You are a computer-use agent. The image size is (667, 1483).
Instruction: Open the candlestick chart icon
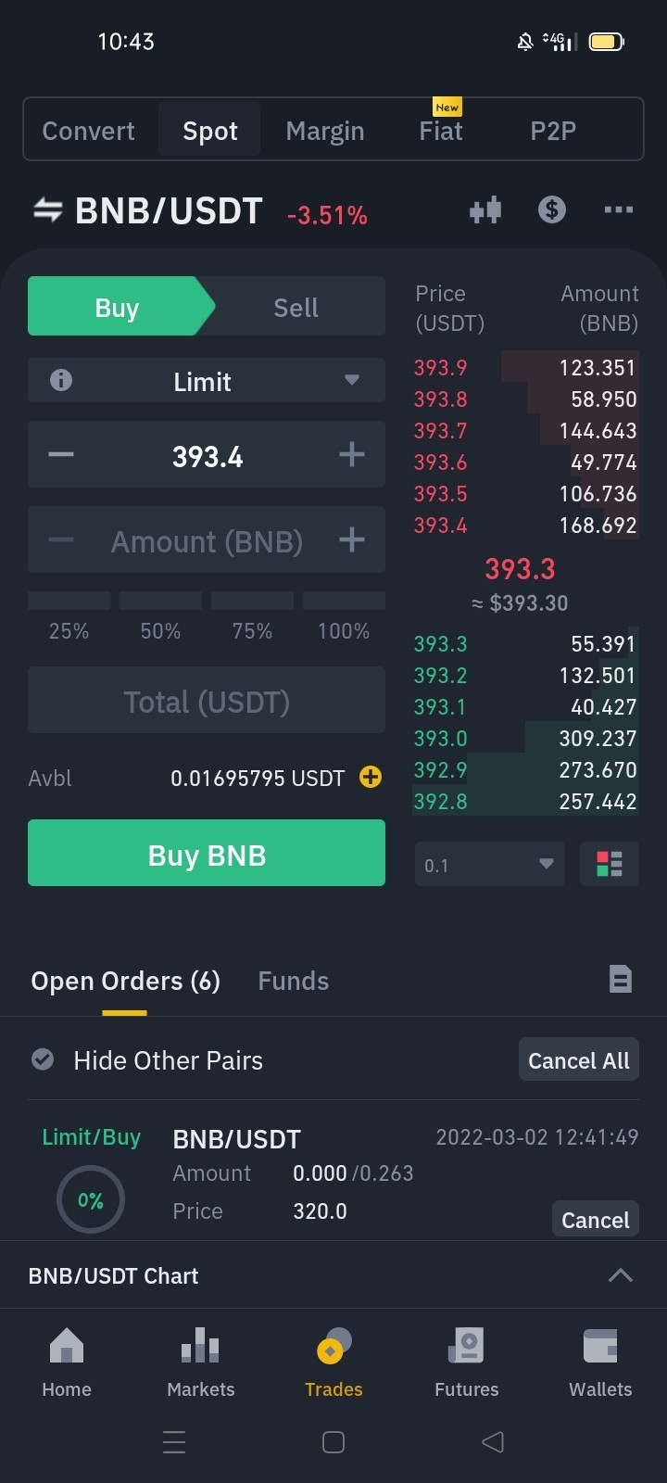[x=485, y=210]
